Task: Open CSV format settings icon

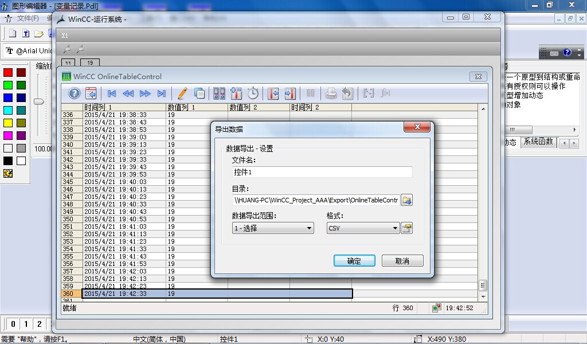Action: 406,228
